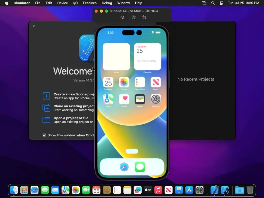Toggle Show this window when Xcode launches checkbox

44,135
